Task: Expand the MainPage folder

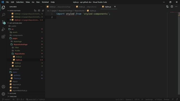Action: (x=17, y=42)
